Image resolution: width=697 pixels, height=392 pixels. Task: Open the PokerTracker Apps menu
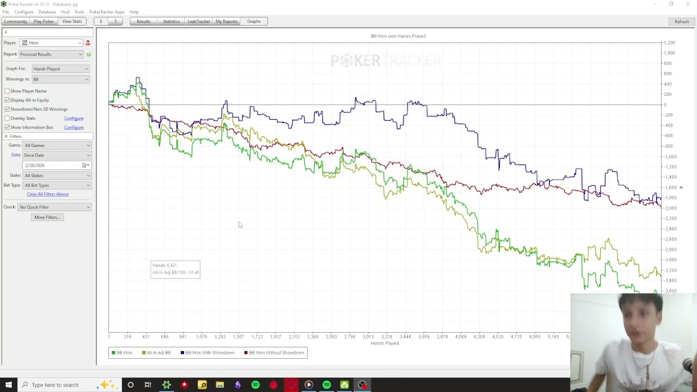[107, 12]
